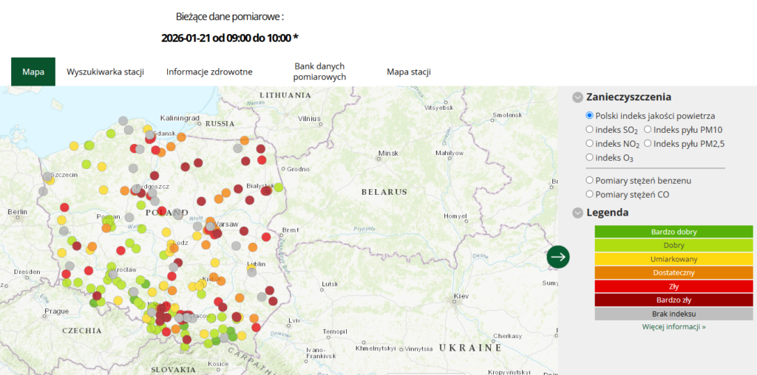Open the Mapa stacji tab

(x=408, y=72)
